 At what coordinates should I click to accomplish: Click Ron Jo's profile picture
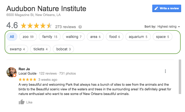click(x=12, y=72)
